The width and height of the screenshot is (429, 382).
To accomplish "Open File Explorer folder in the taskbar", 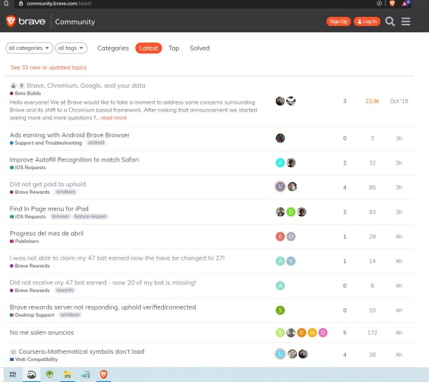I will 68,374.
